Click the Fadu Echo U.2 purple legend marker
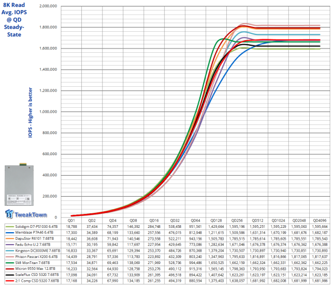 (x=9, y=245)
